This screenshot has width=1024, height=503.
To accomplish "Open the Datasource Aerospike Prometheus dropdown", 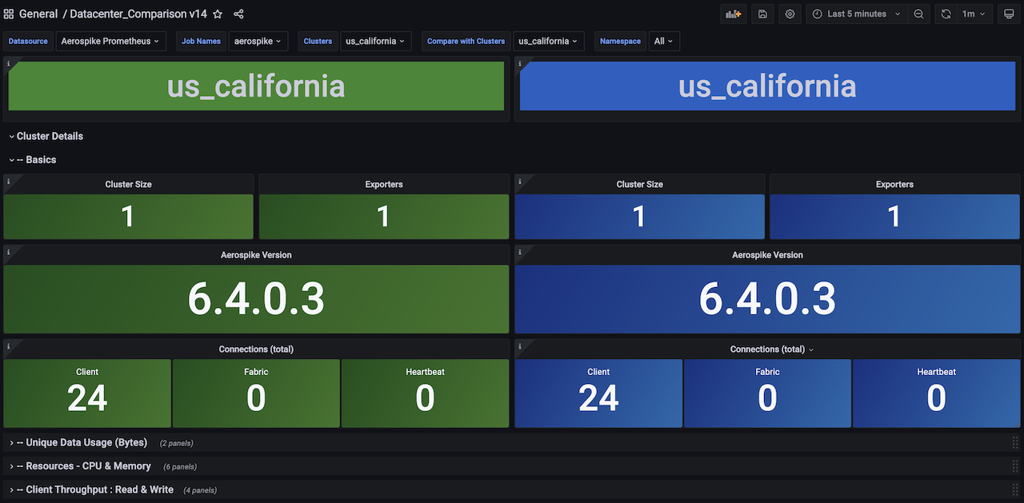I will click(110, 41).
